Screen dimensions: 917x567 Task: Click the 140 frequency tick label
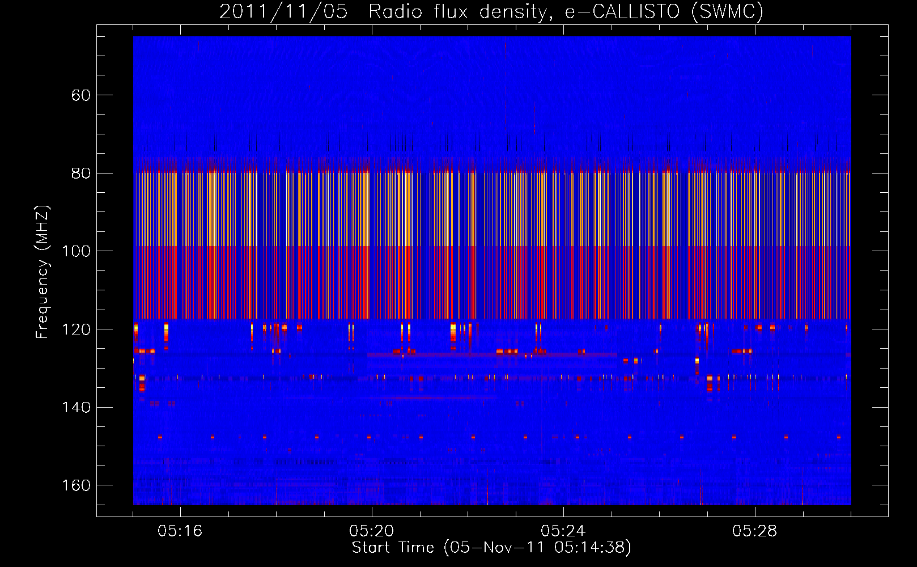click(77, 407)
